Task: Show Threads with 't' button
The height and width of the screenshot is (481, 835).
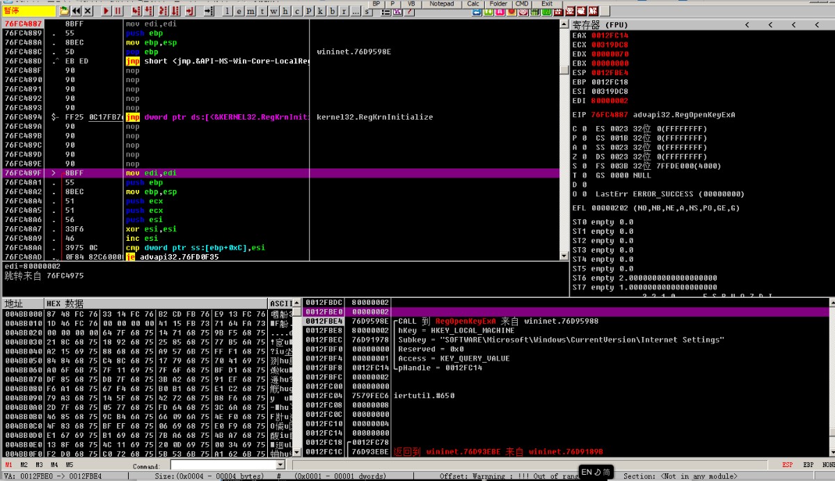Action: pos(262,11)
